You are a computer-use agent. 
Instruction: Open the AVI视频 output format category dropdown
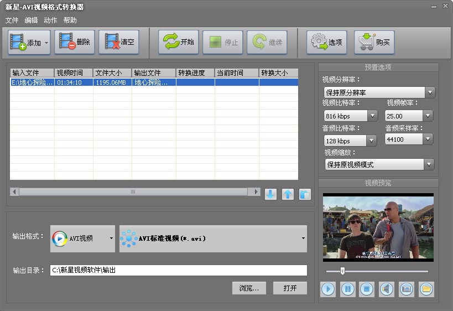tap(82, 239)
